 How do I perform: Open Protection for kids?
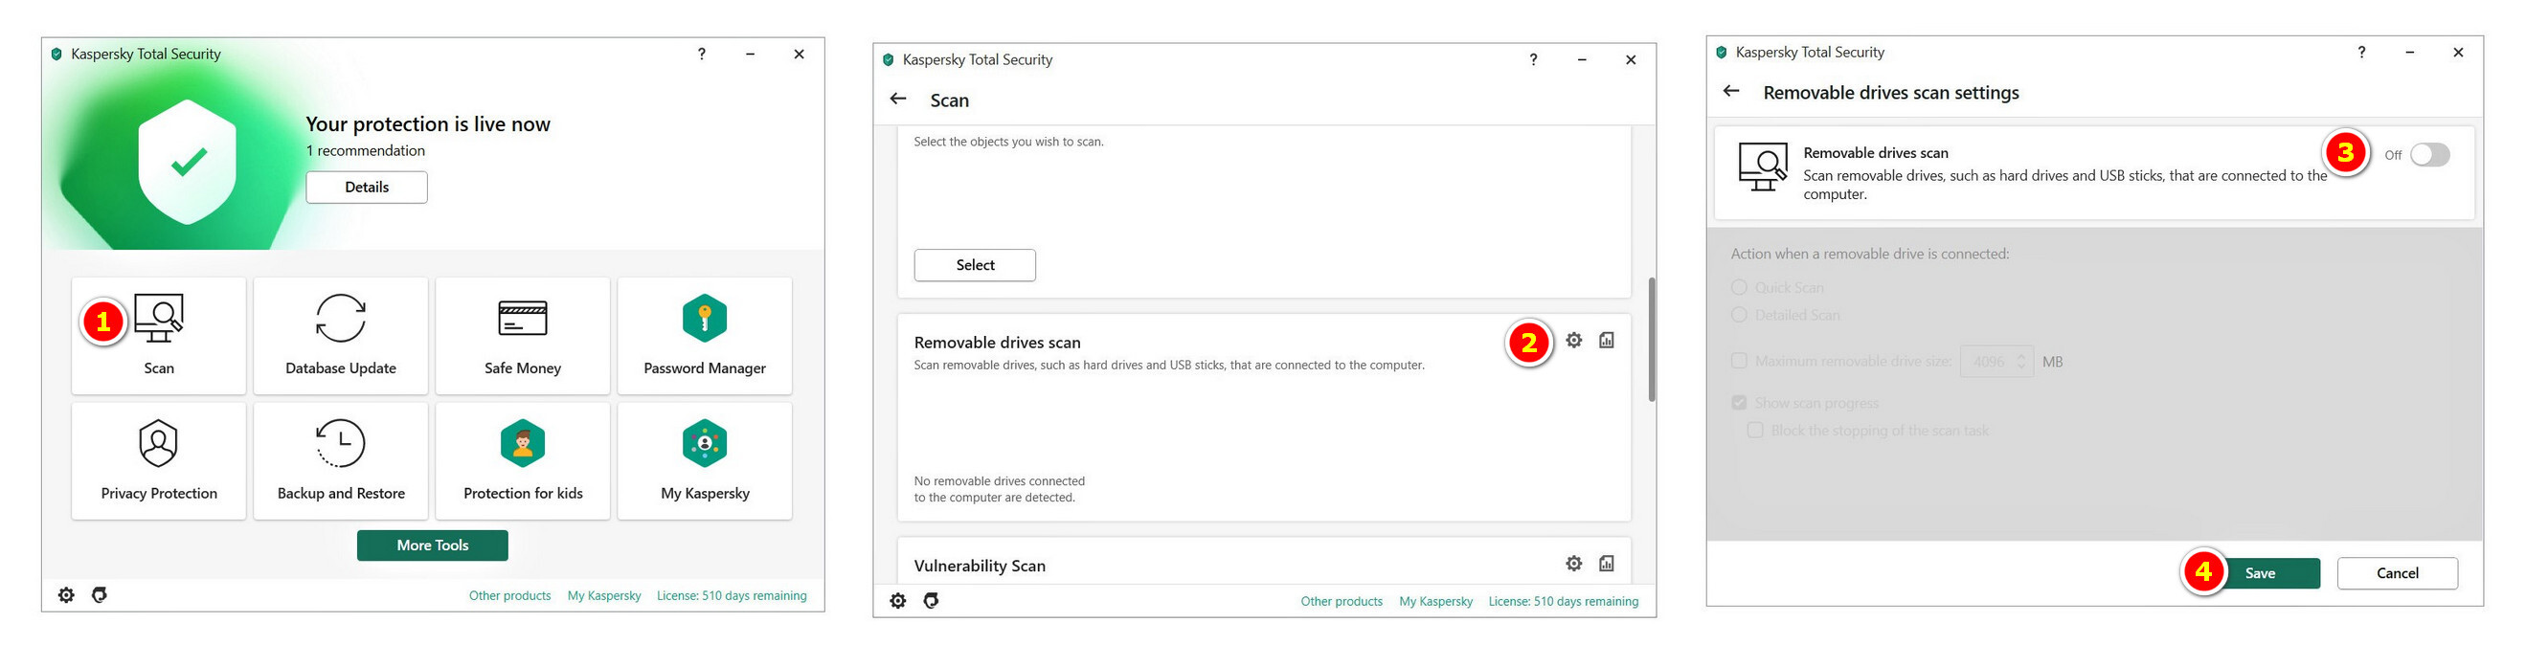coord(523,459)
